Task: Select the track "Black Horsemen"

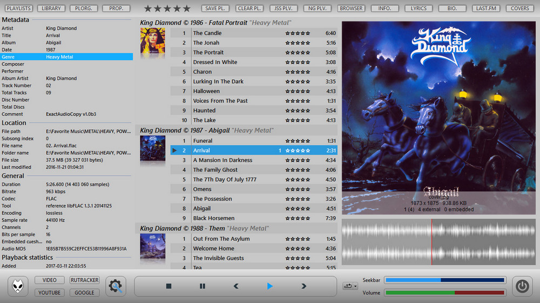Action: point(214,218)
